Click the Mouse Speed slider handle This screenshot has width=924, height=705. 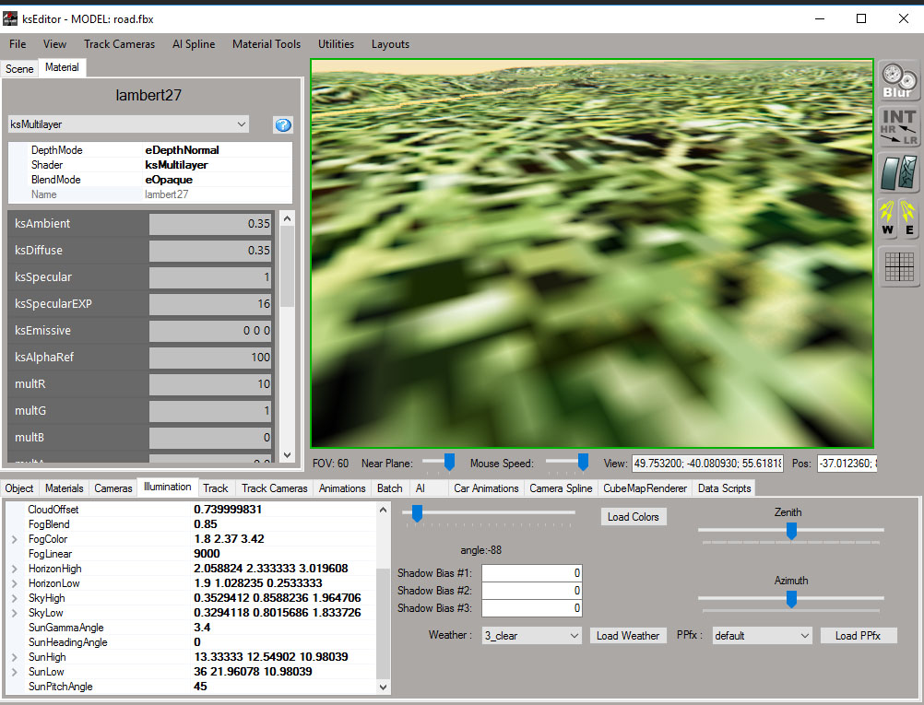point(583,462)
